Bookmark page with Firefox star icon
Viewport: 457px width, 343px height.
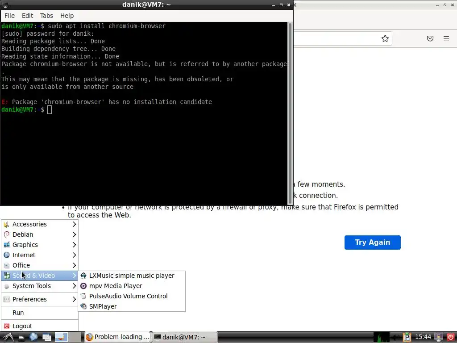385,38
